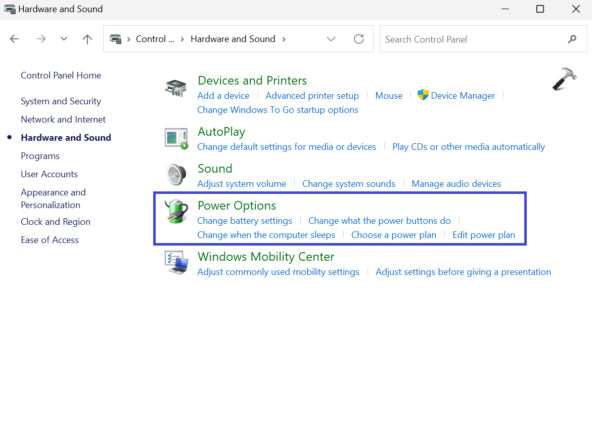
Task: Go up one folder level
Action: (x=87, y=39)
